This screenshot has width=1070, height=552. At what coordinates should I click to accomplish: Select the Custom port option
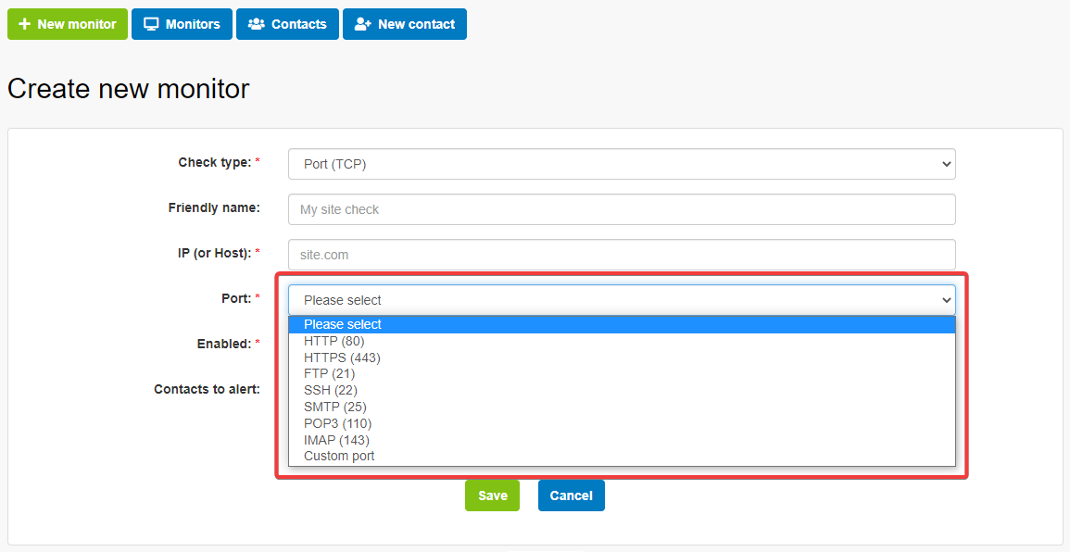click(x=339, y=456)
